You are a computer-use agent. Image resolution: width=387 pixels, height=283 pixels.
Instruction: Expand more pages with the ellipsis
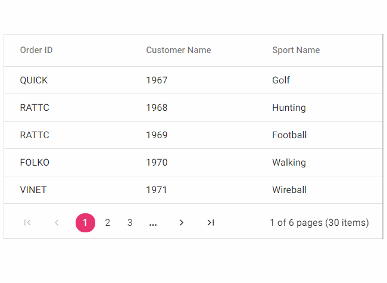[x=153, y=223]
